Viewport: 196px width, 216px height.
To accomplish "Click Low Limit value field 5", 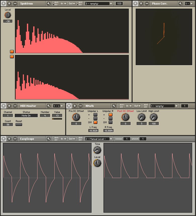I will (x=142, y=123).
